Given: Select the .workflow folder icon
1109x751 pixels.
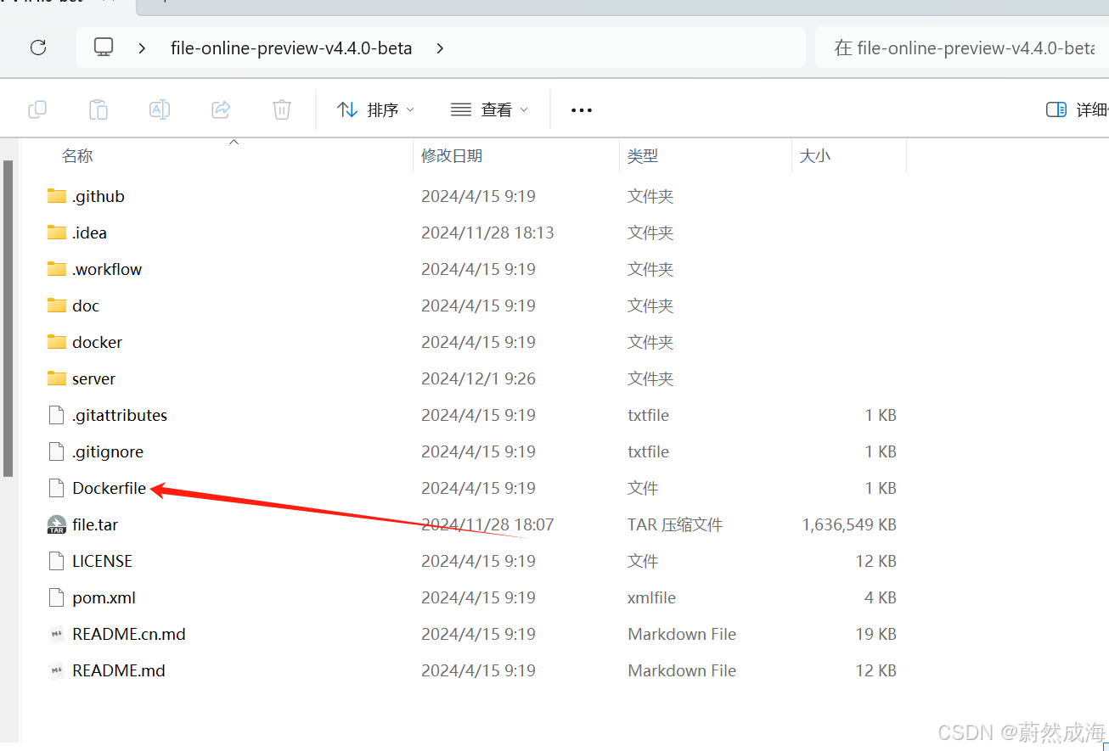Looking at the screenshot, I should point(57,269).
